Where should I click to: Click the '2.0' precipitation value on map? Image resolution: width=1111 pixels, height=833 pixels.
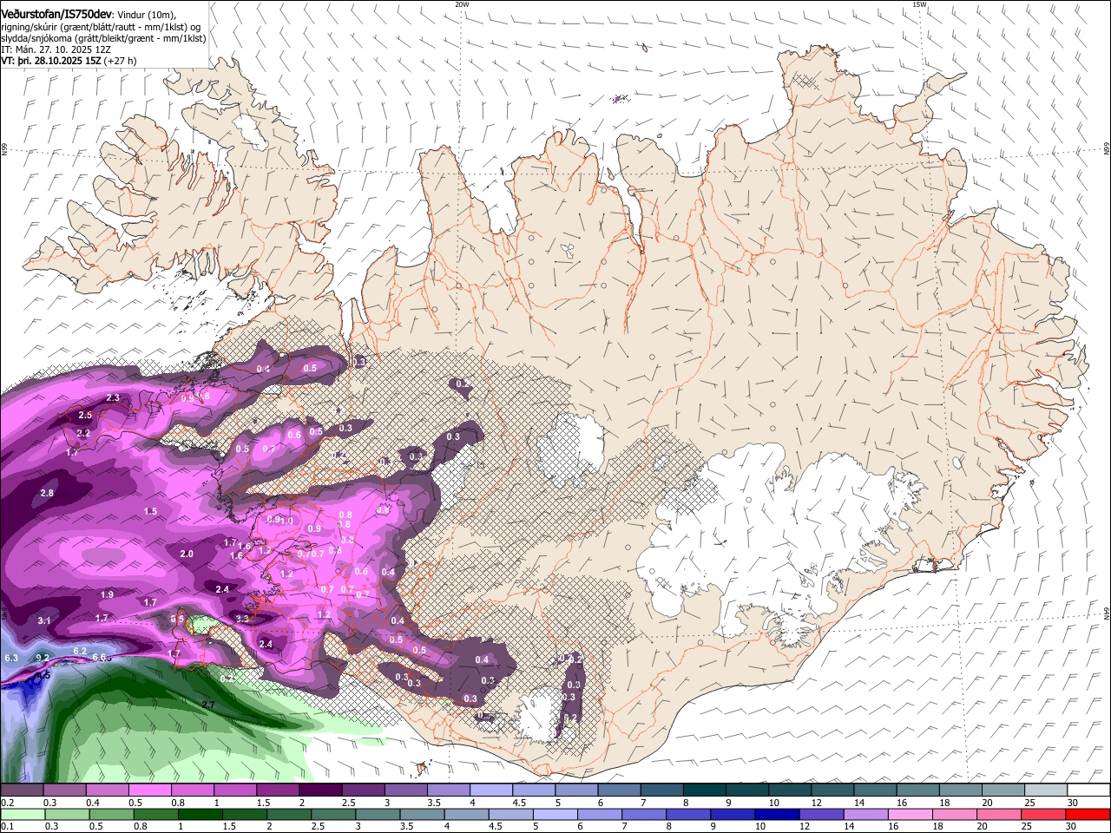pos(187,554)
